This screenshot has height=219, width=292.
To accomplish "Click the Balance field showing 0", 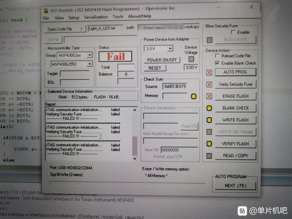I will coord(126,74).
